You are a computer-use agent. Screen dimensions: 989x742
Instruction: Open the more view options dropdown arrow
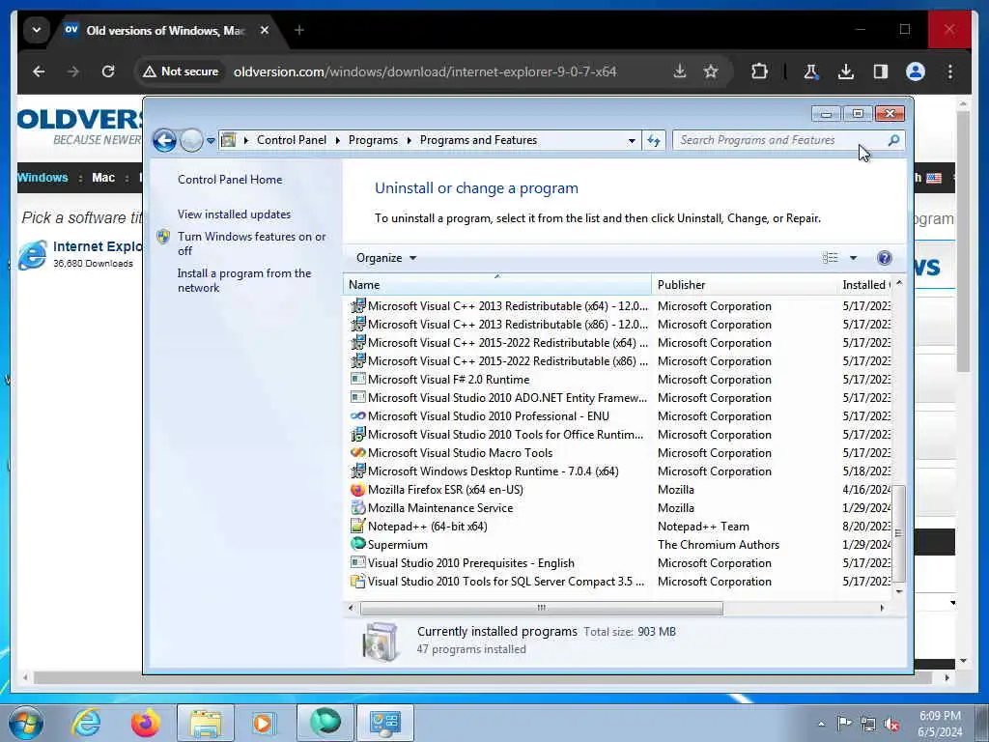[x=853, y=257]
